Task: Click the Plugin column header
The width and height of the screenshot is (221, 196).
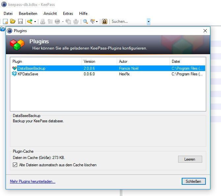Action: point(46,61)
